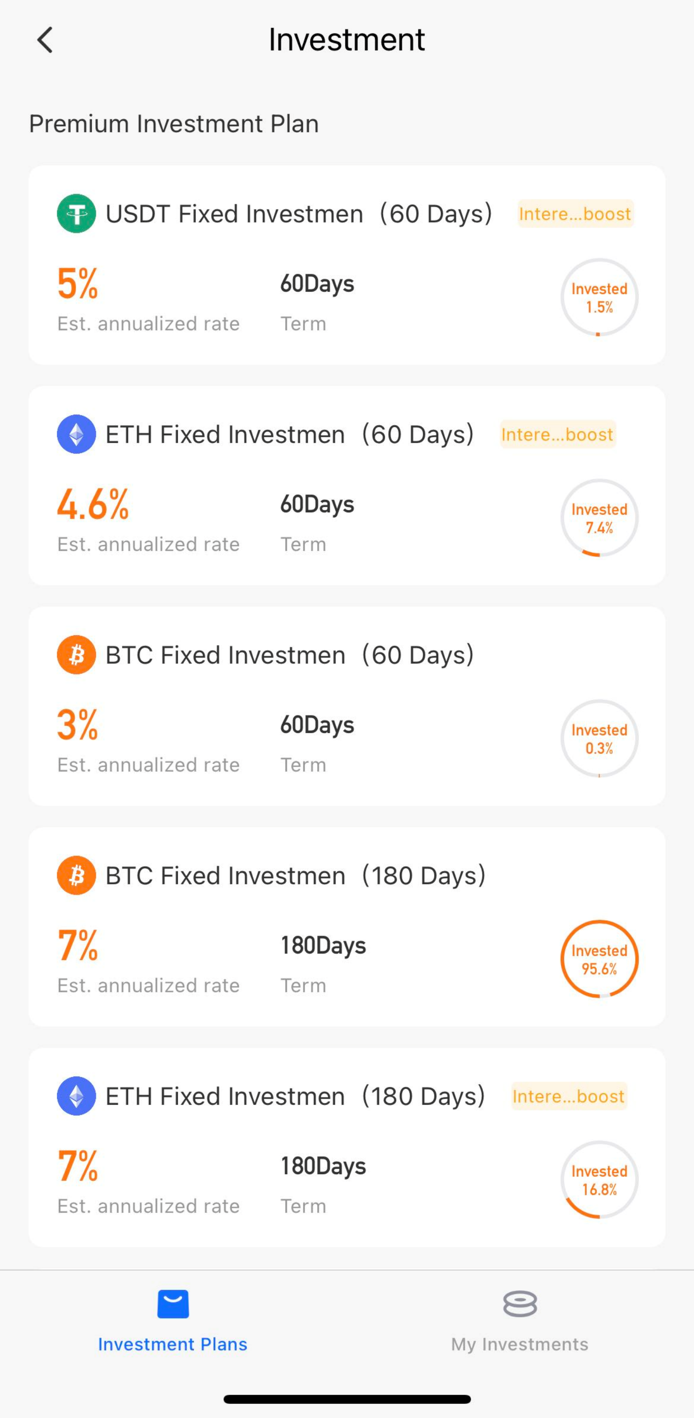Tap the BTC icon on 60 Days plan
The width and height of the screenshot is (694, 1418).
[76, 655]
